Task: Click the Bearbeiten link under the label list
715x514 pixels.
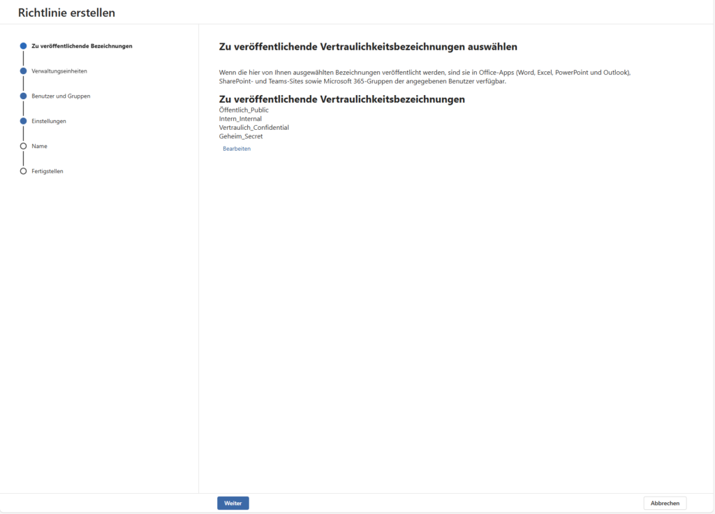Action: click(x=237, y=148)
